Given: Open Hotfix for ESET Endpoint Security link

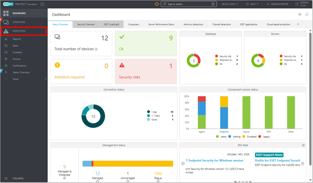Looking at the screenshot, I should pos(277,160).
